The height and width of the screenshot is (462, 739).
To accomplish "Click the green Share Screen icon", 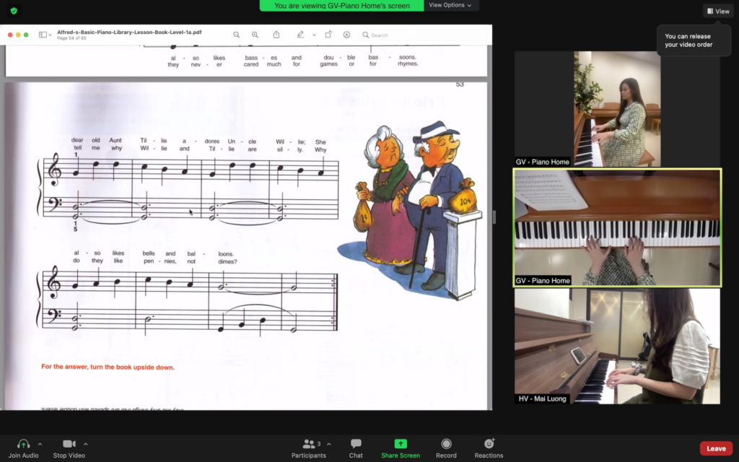I will (x=401, y=444).
